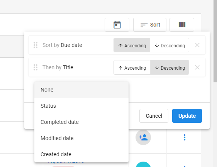Cancel the sort changes

[x=154, y=116]
